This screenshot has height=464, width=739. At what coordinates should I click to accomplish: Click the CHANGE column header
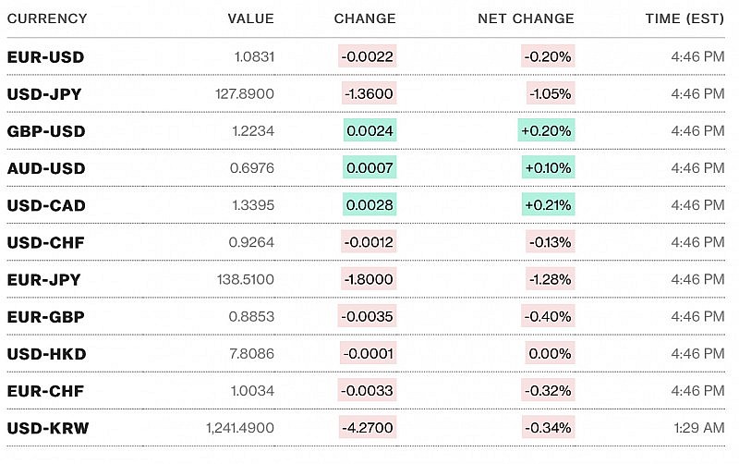365,18
